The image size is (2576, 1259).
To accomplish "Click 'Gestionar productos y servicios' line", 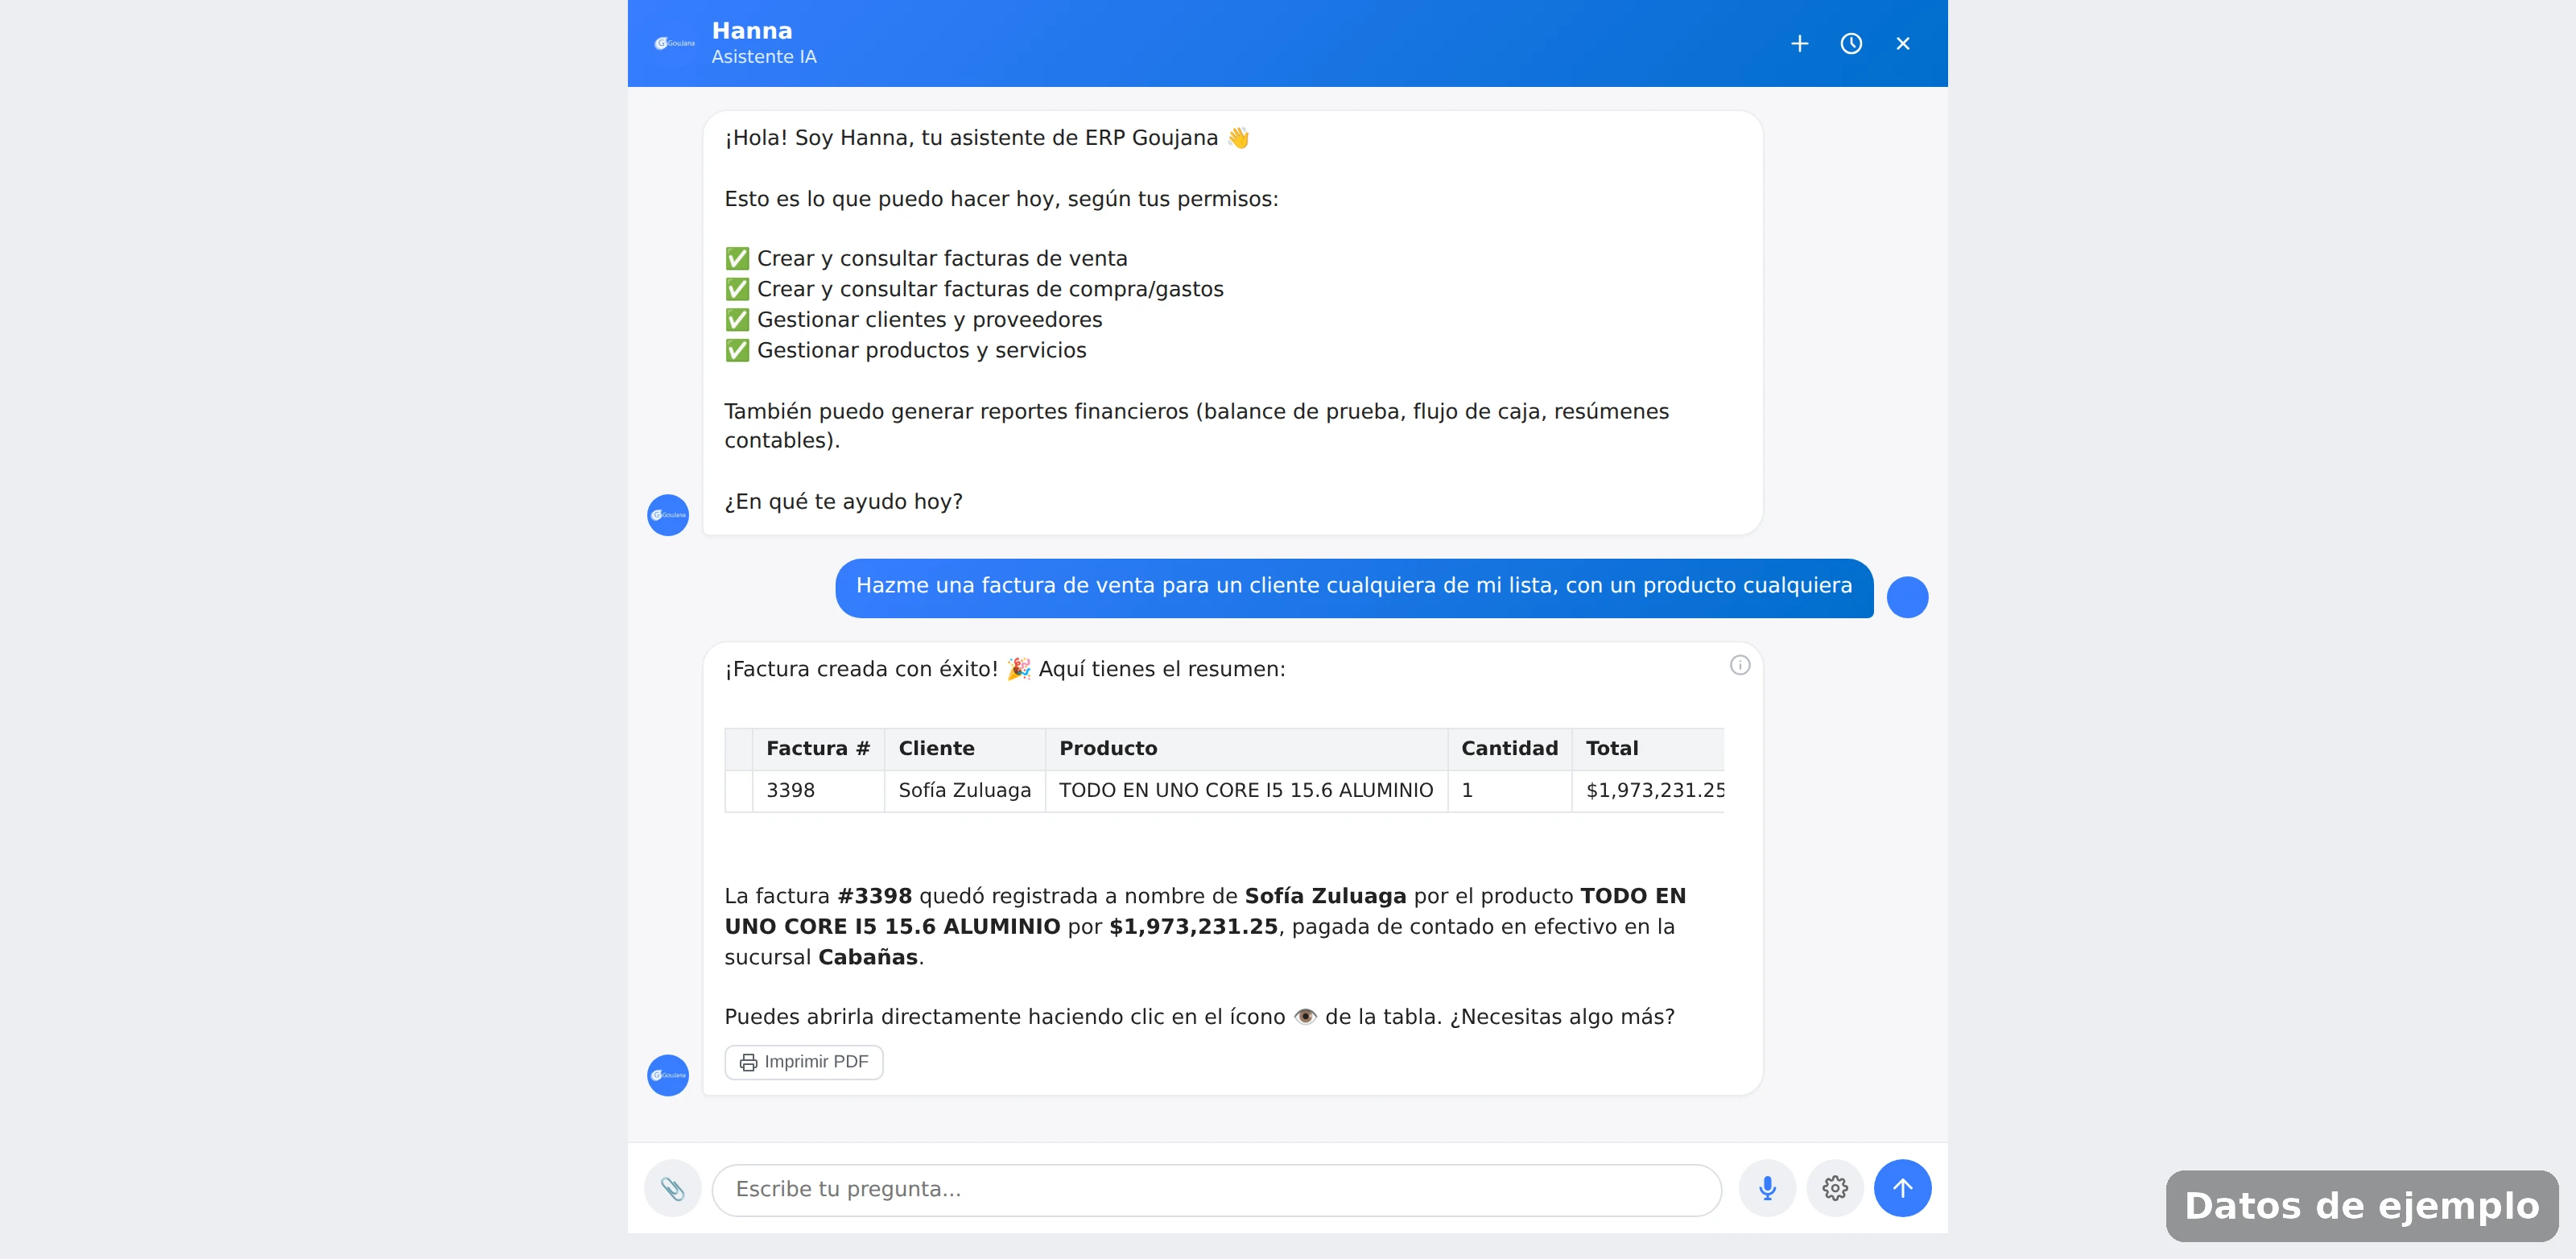I will (922, 350).
